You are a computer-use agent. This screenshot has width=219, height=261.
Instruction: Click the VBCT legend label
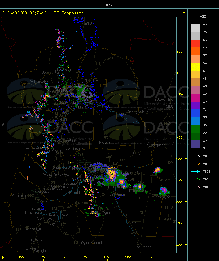pos(207,172)
